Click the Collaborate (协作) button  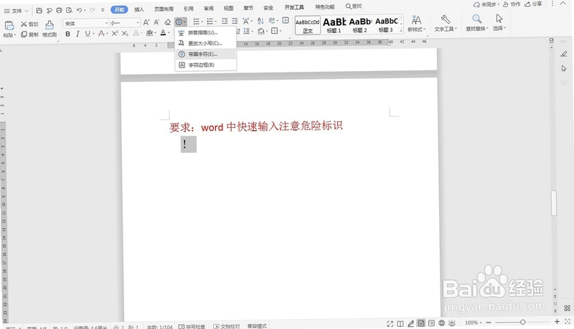(x=512, y=4)
